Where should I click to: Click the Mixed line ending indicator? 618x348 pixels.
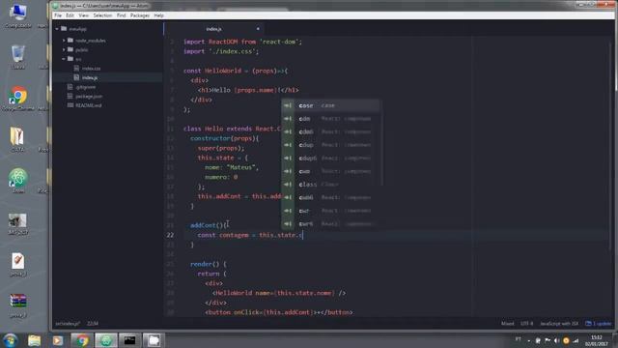pyautogui.click(x=508, y=324)
